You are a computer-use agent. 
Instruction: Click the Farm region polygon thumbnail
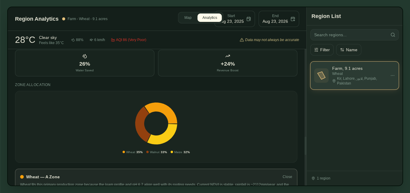[x=321, y=76]
